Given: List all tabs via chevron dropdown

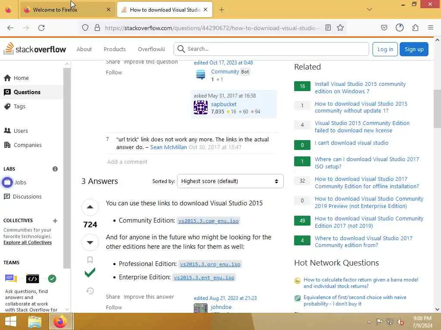Looking at the screenshot, I should tap(370, 9).
